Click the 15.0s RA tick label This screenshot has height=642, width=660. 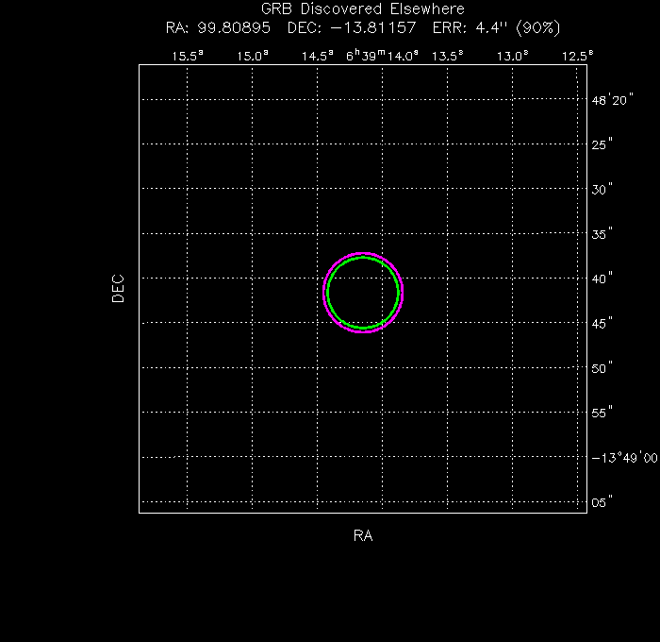[x=252, y=56]
